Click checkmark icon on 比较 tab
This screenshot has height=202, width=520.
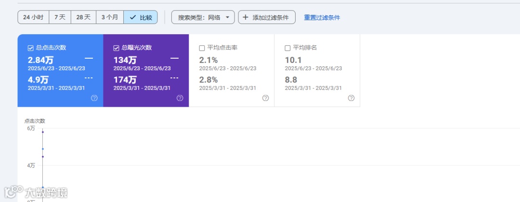133,17
